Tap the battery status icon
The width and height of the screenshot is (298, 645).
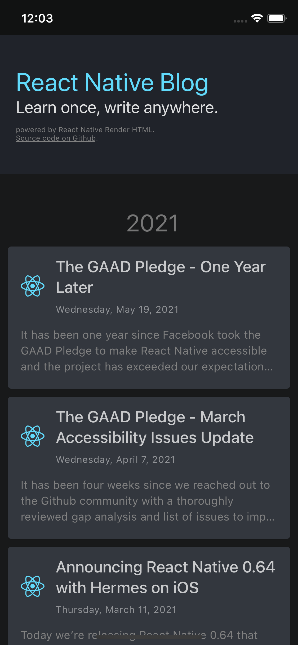coord(277,18)
